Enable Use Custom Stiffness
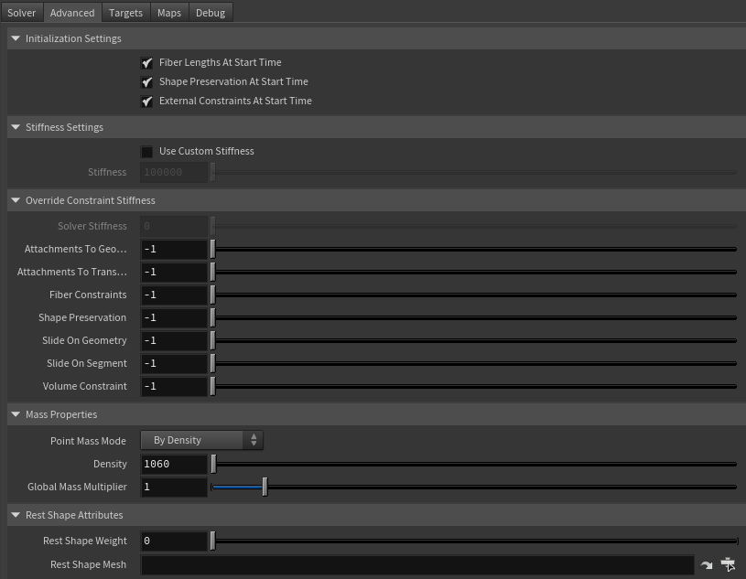 coord(147,151)
